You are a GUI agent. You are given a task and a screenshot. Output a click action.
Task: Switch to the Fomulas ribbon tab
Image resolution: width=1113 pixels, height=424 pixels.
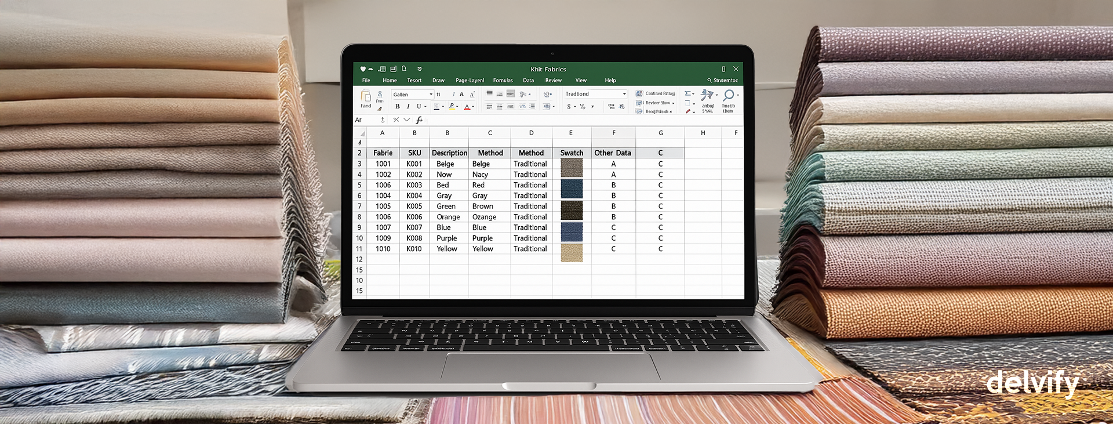[503, 81]
